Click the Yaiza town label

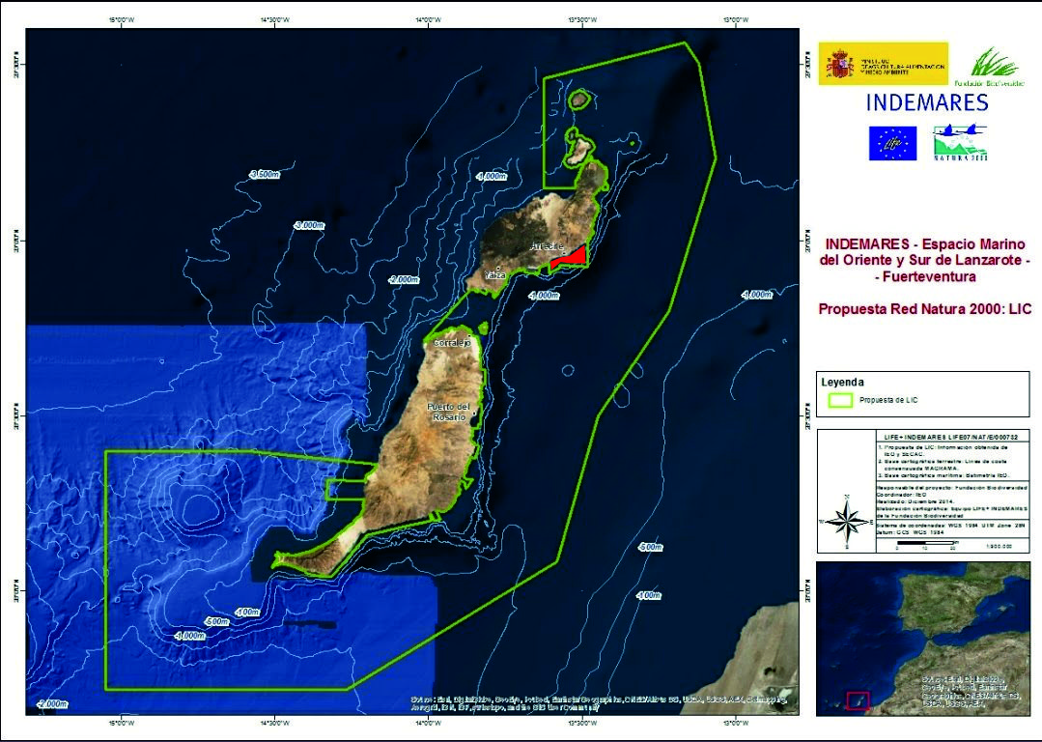(494, 274)
